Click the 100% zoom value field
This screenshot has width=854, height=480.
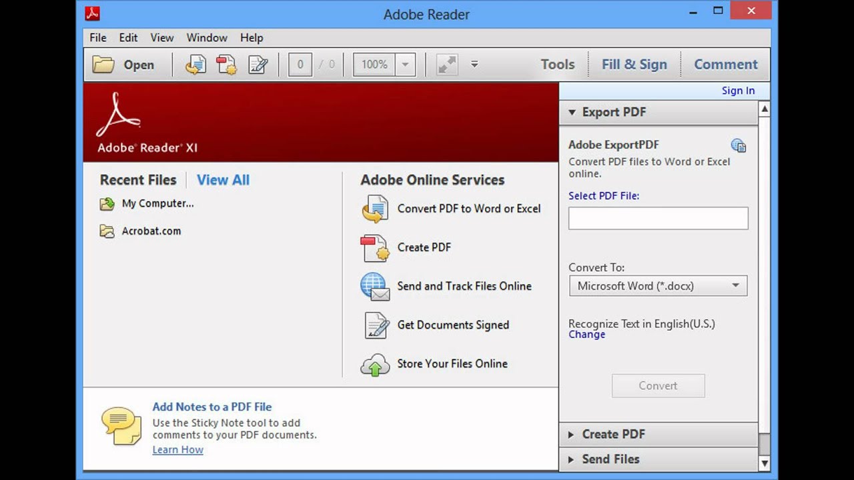(x=374, y=65)
